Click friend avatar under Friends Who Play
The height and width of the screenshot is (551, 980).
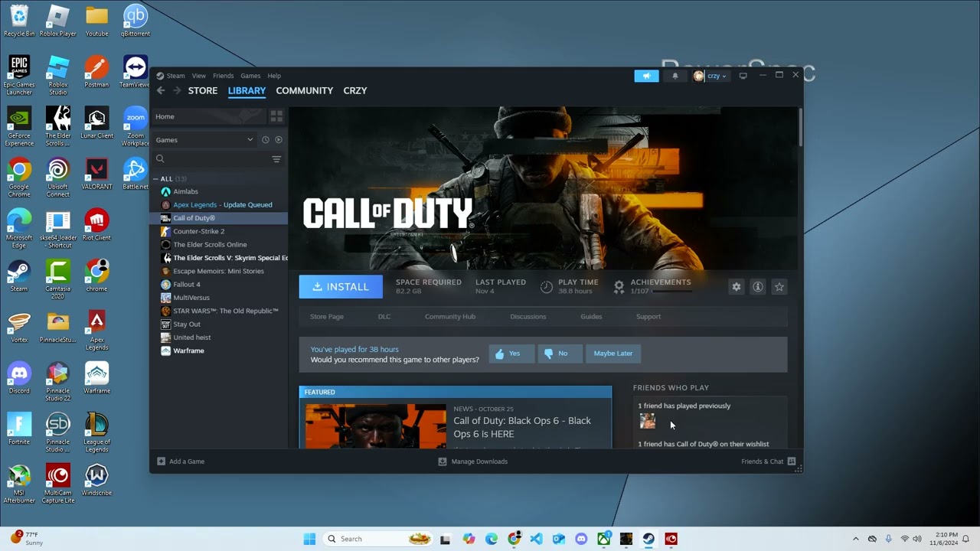648,421
